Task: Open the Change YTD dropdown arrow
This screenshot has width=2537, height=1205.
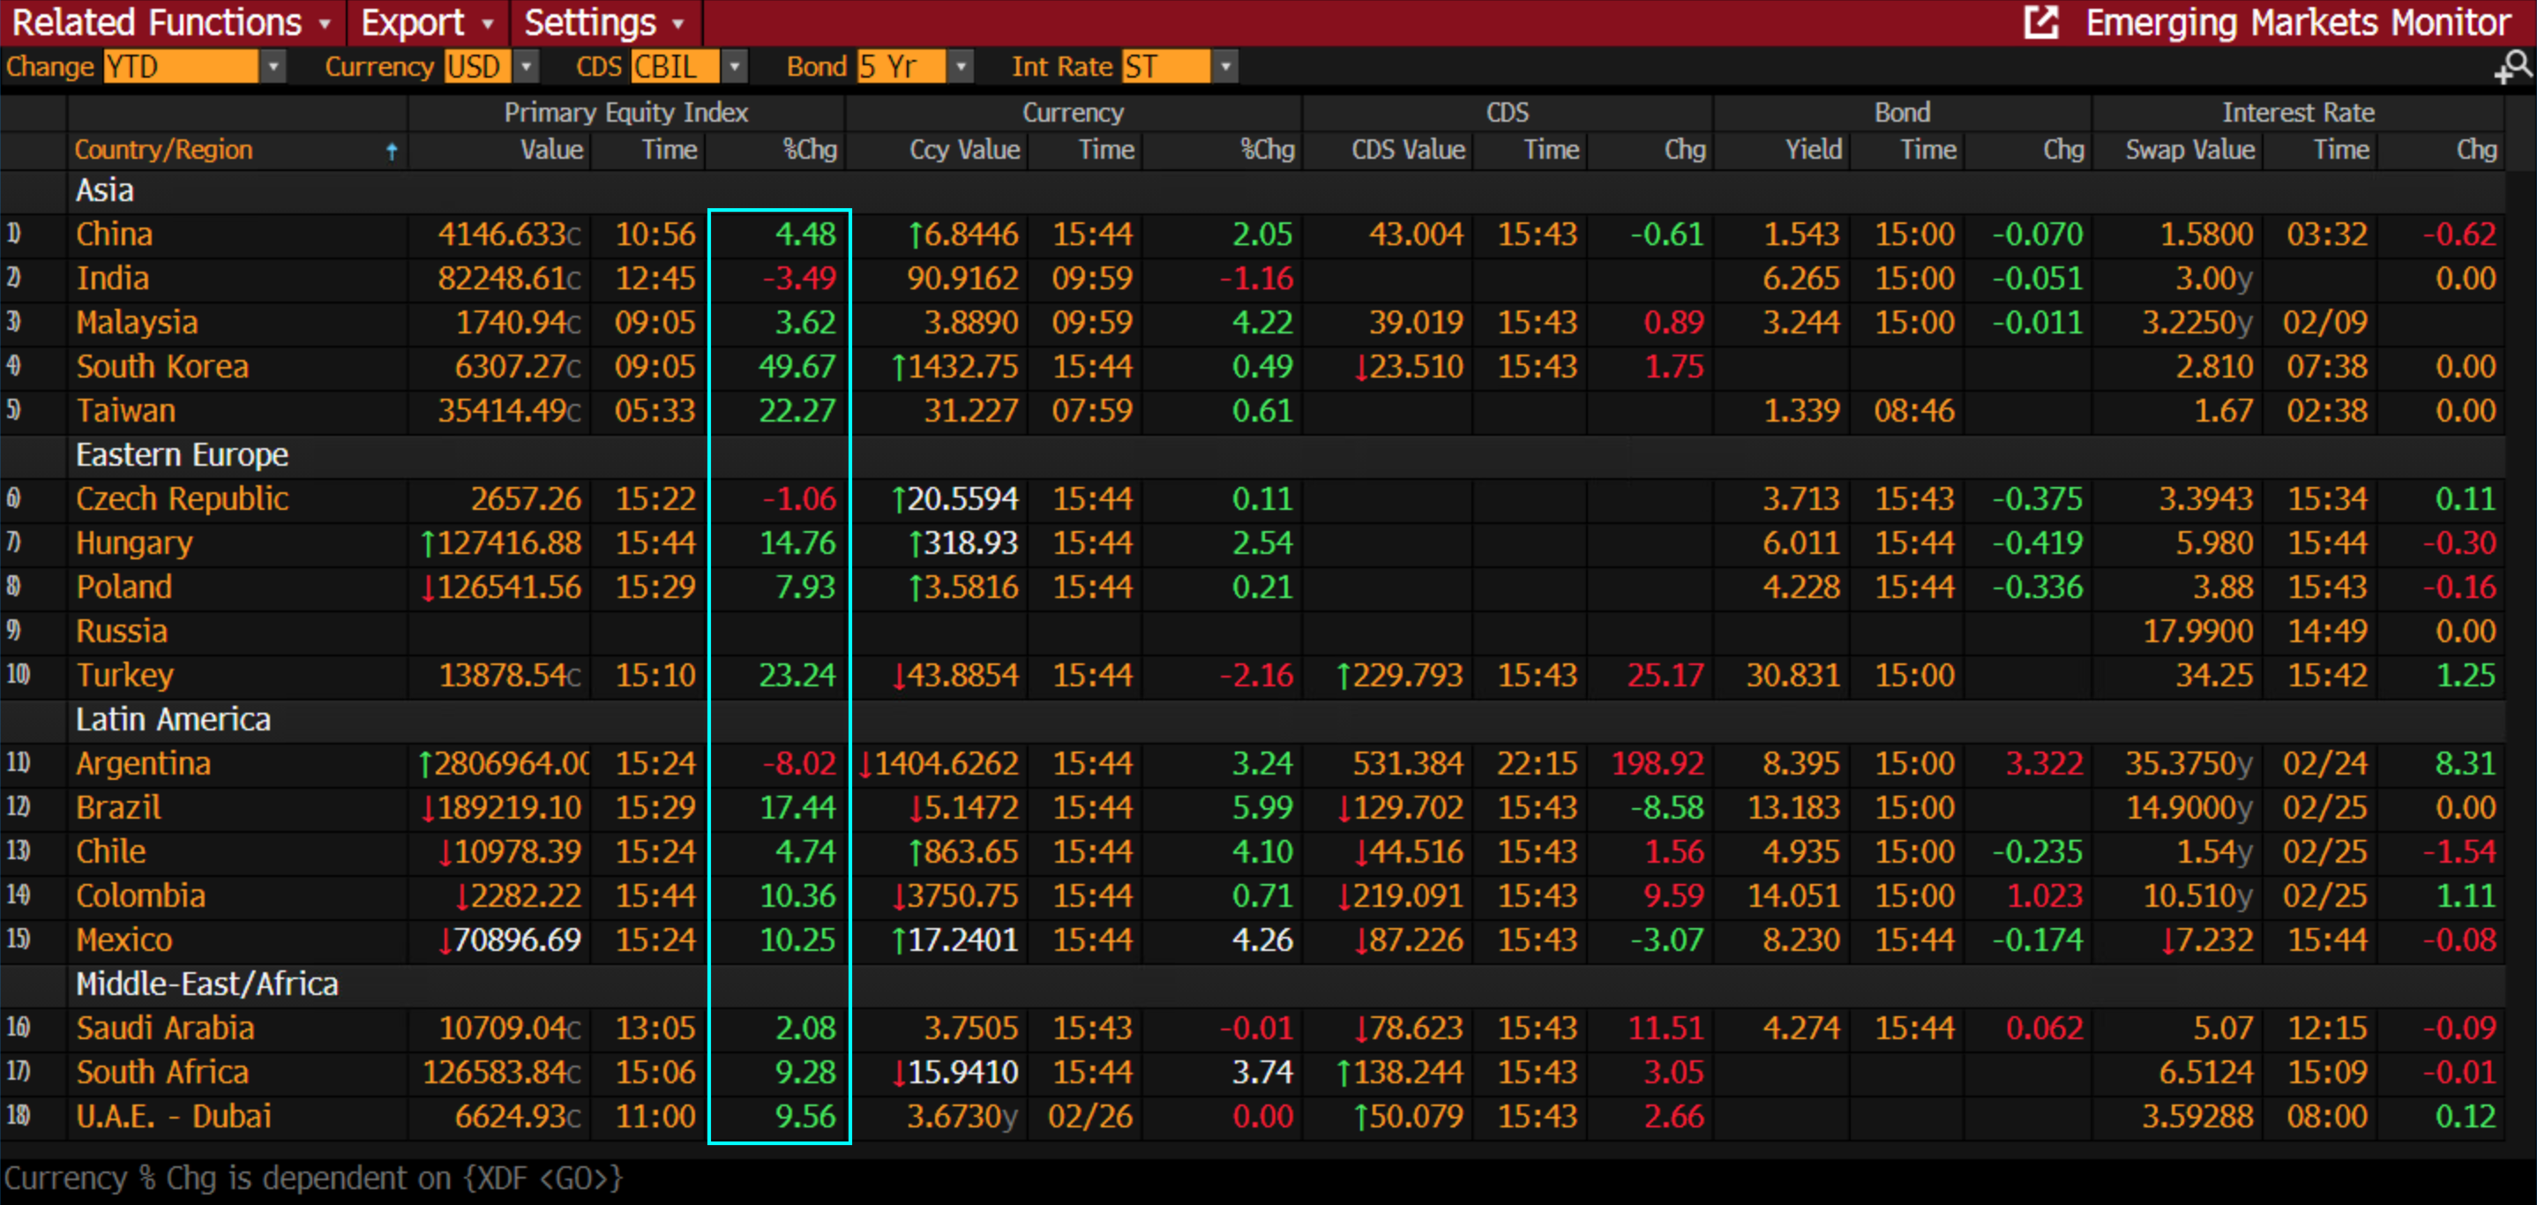Action: pyautogui.click(x=273, y=67)
